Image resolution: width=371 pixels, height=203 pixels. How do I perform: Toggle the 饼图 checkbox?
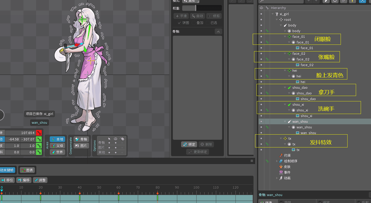[180, 23]
